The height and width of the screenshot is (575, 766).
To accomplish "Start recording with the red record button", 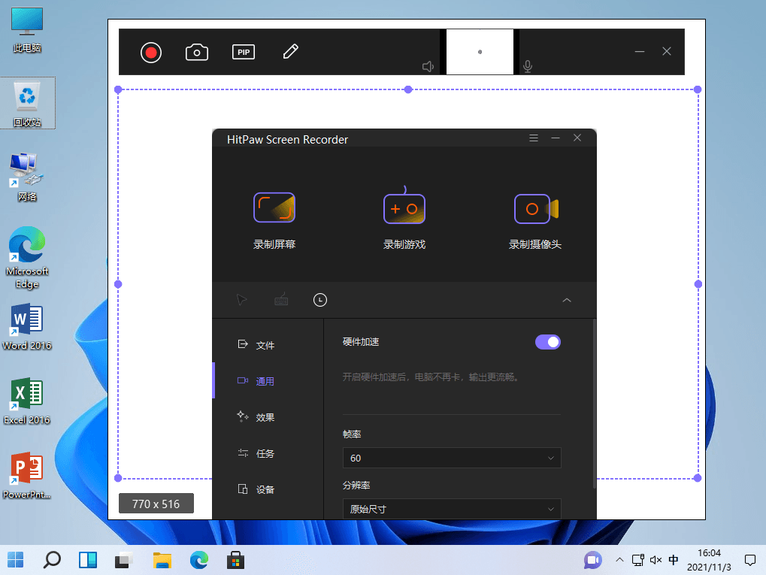I will pyautogui.click(x=151, y=53).
